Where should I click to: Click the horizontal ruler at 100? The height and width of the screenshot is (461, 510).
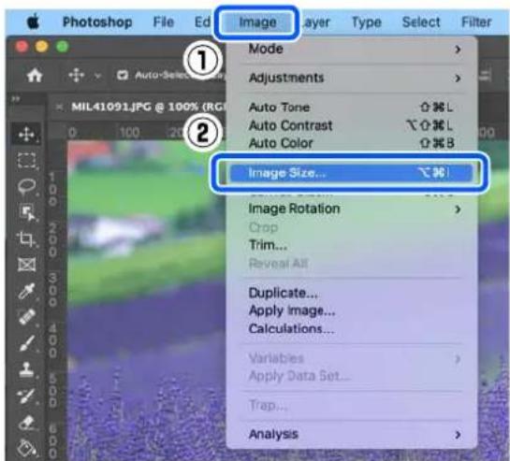129,133
